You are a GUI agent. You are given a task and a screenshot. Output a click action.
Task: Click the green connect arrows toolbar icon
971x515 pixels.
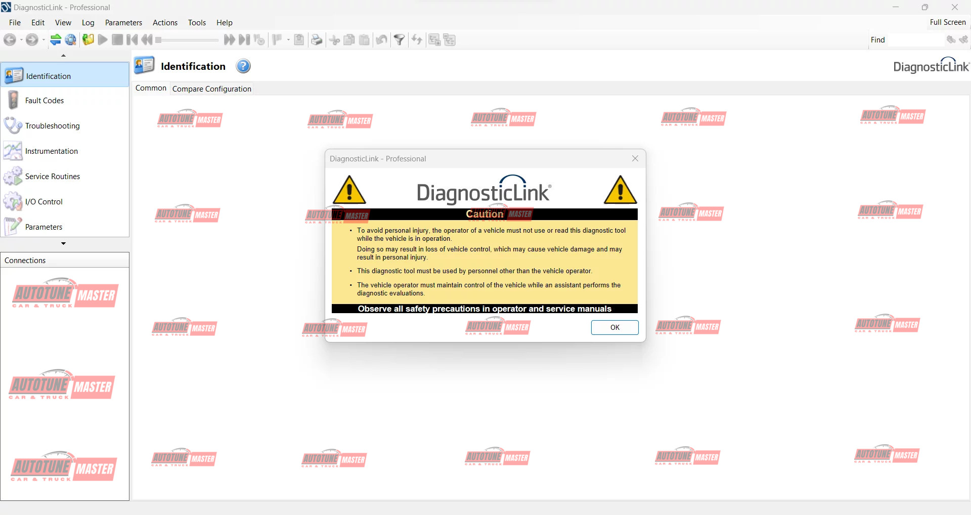[x=56, y=40]
